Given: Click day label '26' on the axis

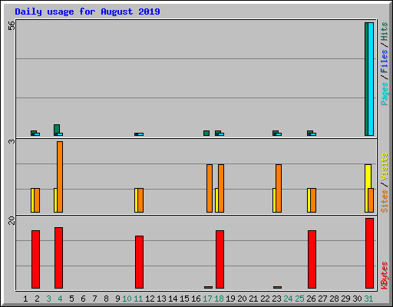Looking at the screenshot, I should point(311,299).
